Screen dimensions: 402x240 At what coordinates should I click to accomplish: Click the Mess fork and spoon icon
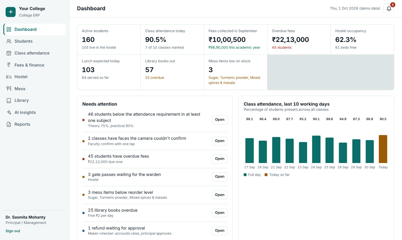pos(9,89)
